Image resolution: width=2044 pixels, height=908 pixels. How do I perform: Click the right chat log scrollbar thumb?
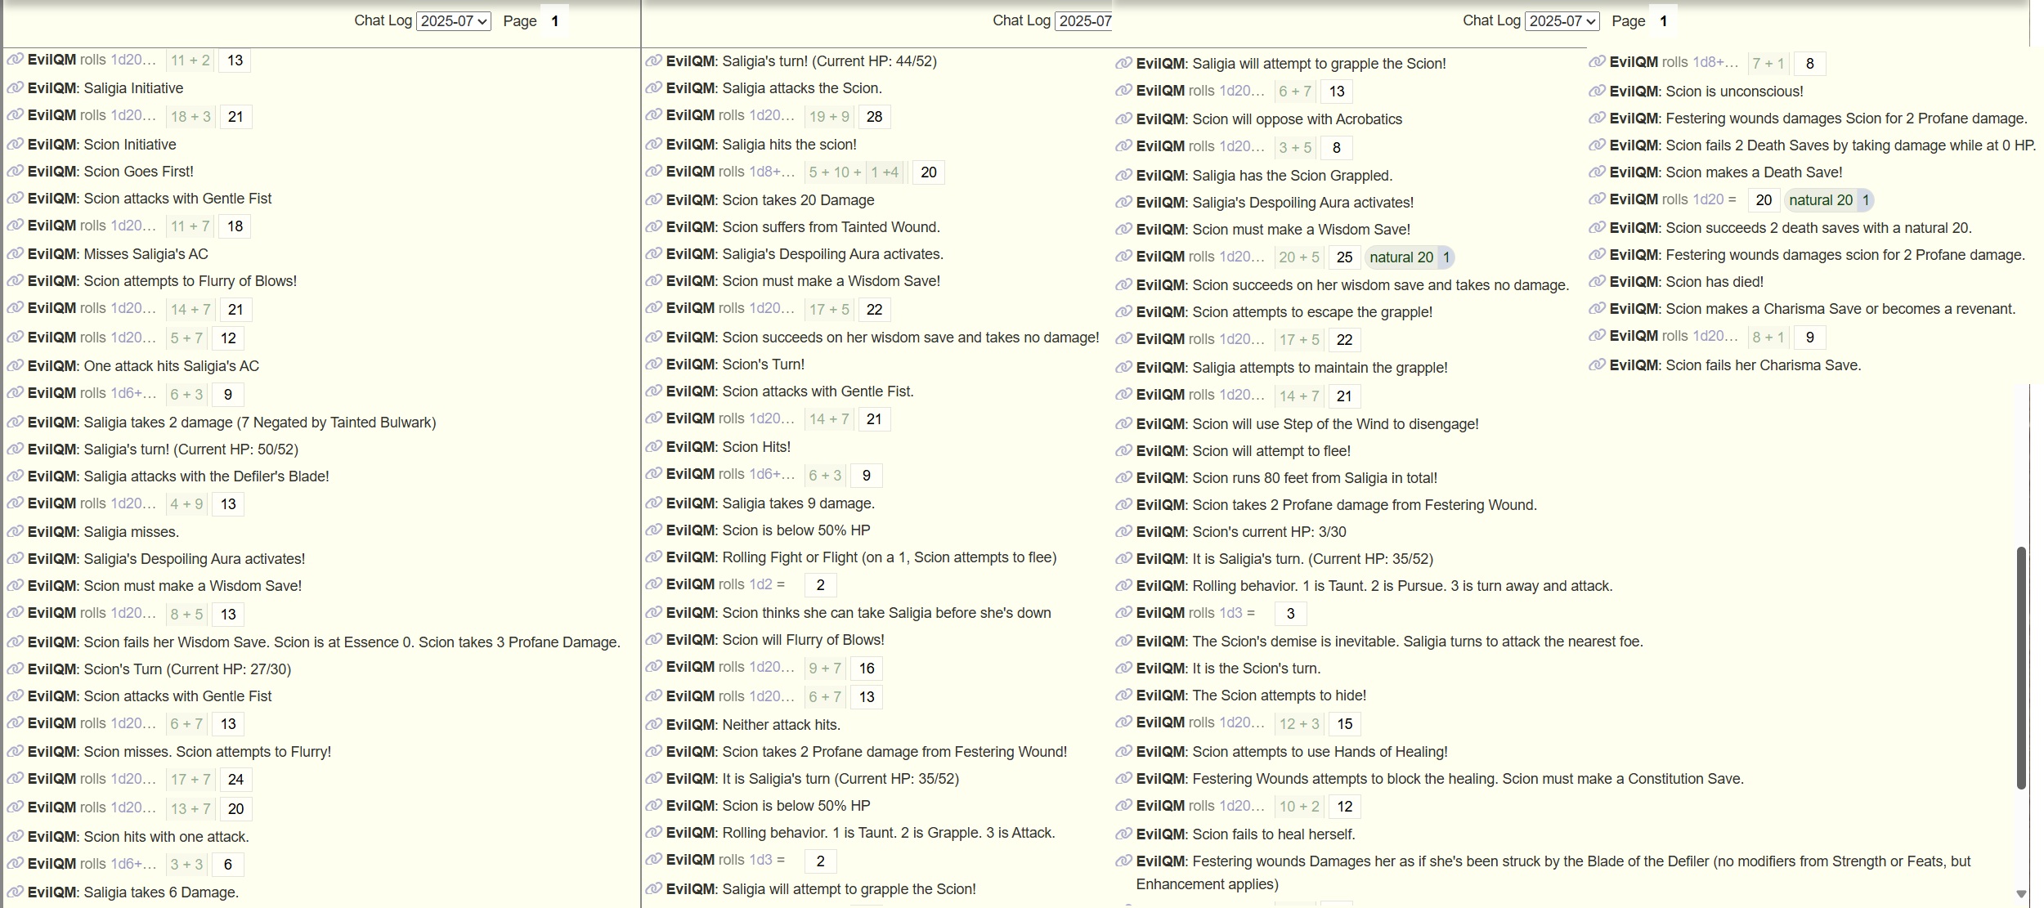click(2021, 668)
